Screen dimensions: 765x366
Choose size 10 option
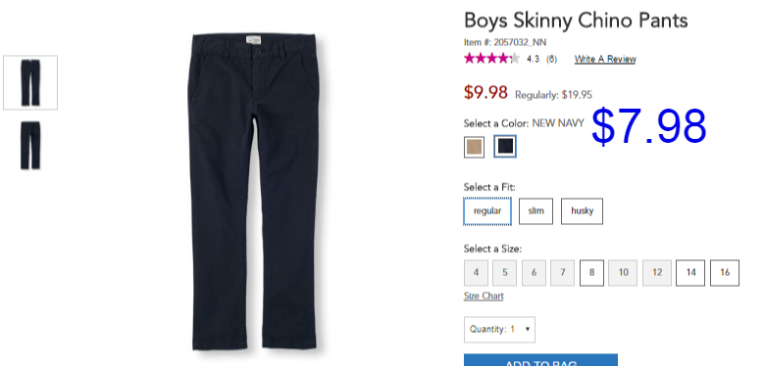[x=623, y=273]
